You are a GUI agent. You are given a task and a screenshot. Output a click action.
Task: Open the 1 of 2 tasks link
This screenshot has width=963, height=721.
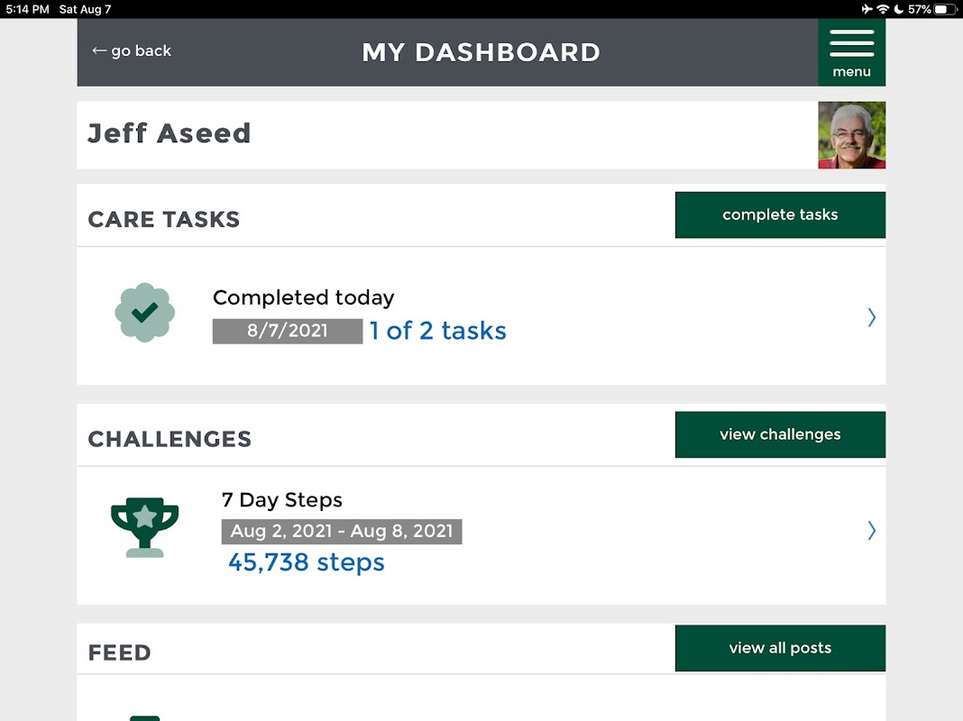(437, 331)
